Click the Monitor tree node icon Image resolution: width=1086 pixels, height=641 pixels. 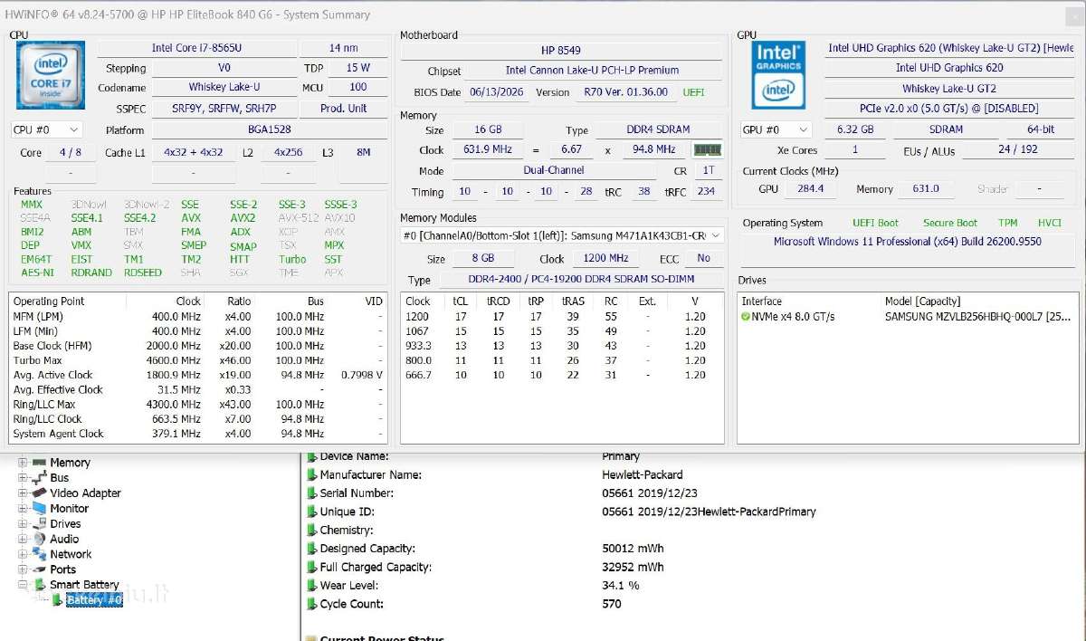click(39, 509)
